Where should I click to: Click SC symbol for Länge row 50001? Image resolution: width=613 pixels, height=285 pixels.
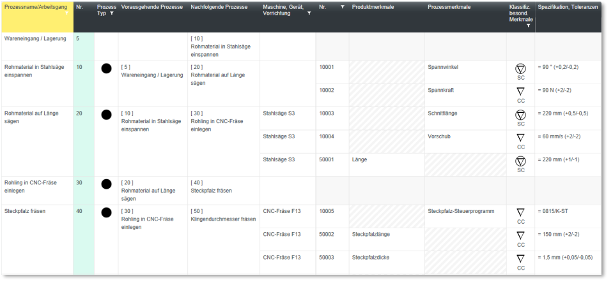[520, 161]
